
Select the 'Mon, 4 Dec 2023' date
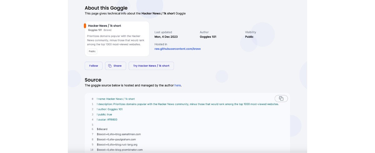pyautogui.click(x=166, y=37)
